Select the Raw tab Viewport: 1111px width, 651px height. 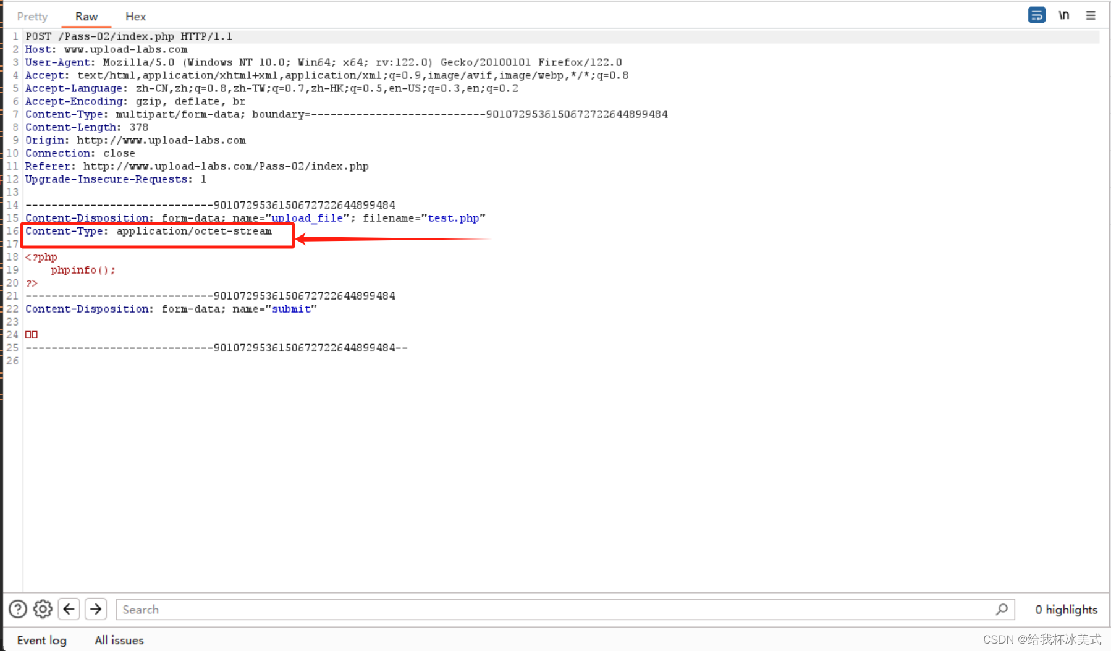86,17
